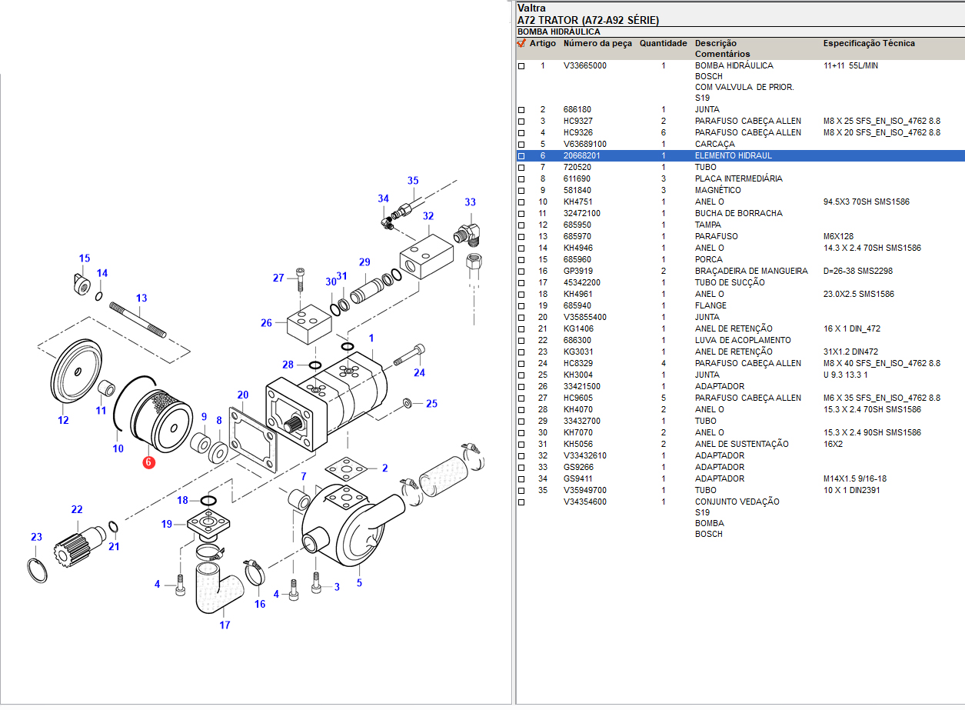Click the red highlighted callout 6 in diagram
Viewport: 965px width, 710px height.
point(148,462)
